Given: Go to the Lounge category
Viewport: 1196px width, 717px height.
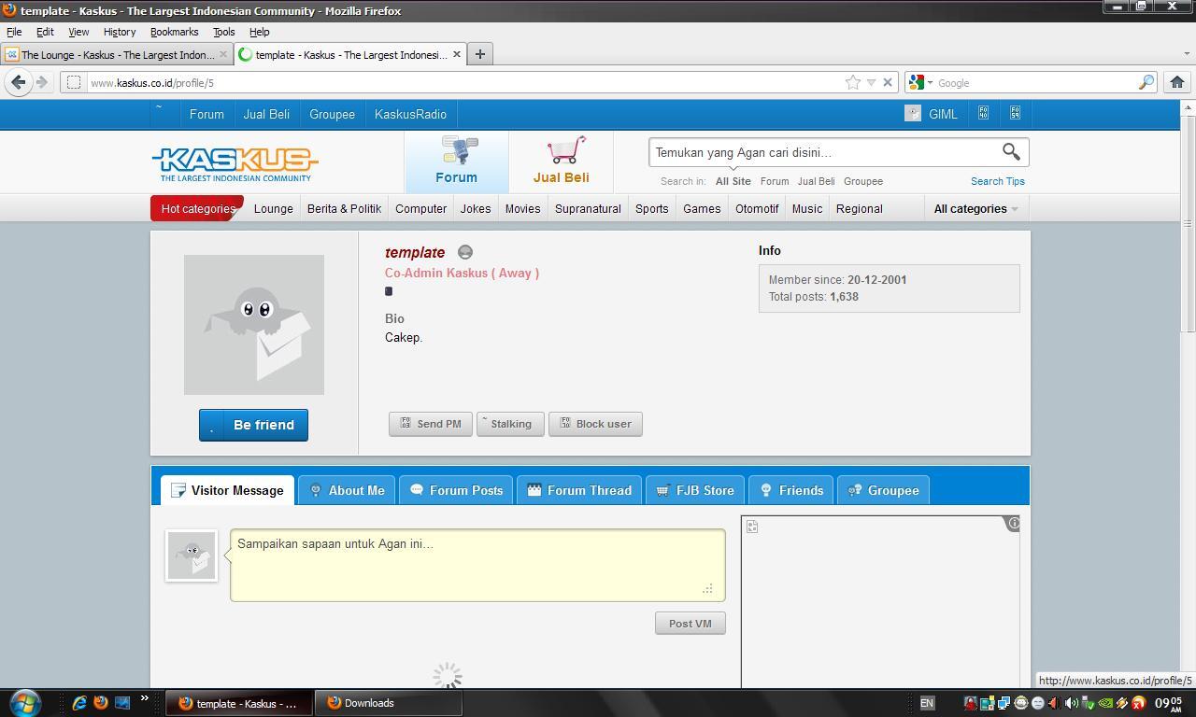Looking at the screenshot, I should 273,208.
